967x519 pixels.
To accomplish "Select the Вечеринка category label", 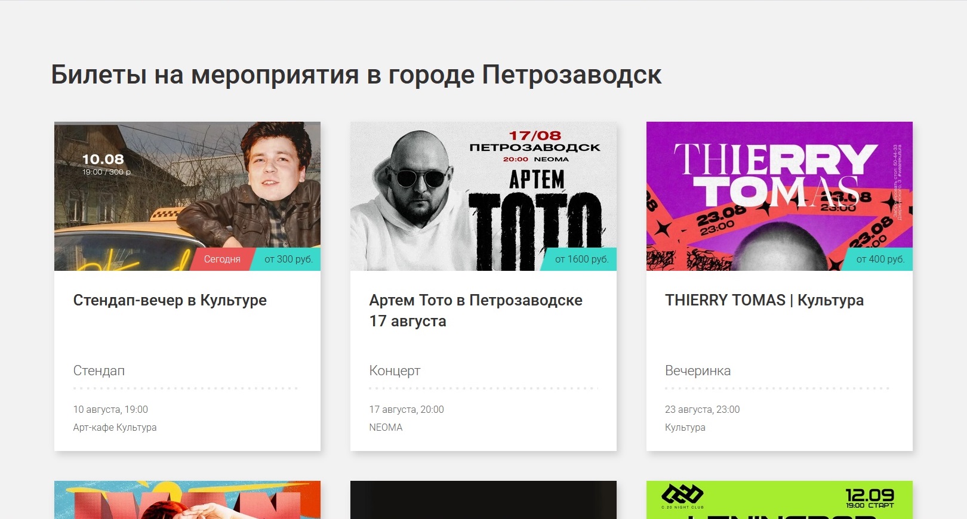I will (x=698, y=370).
